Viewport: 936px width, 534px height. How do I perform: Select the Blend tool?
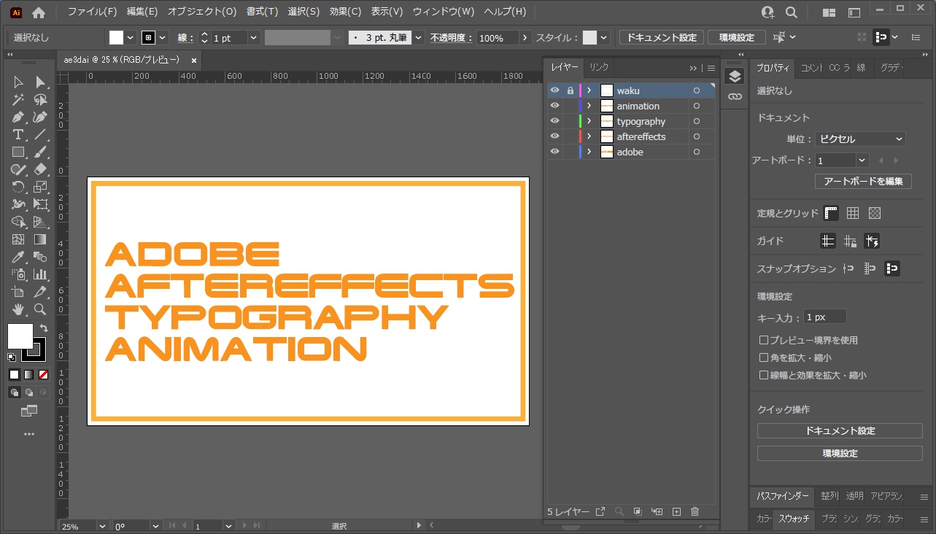click(x=41, y=258)
